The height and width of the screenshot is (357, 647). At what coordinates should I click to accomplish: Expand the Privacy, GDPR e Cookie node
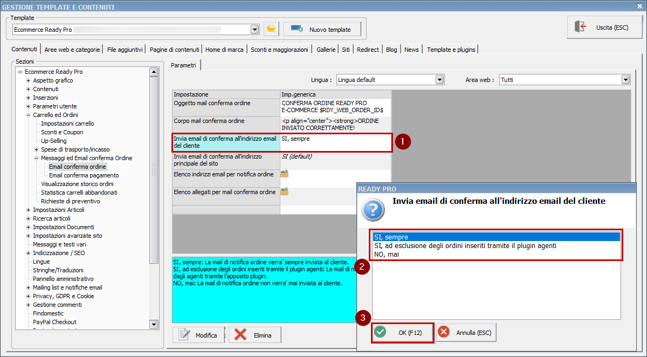28,296
